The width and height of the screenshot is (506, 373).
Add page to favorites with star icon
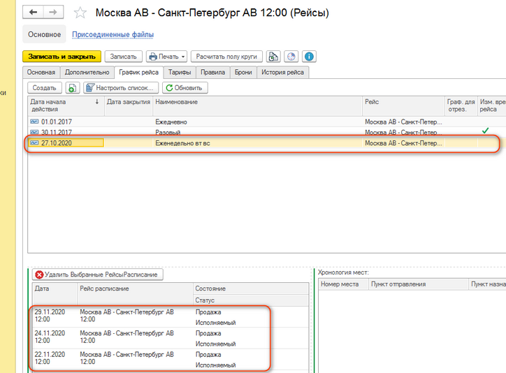80,13
